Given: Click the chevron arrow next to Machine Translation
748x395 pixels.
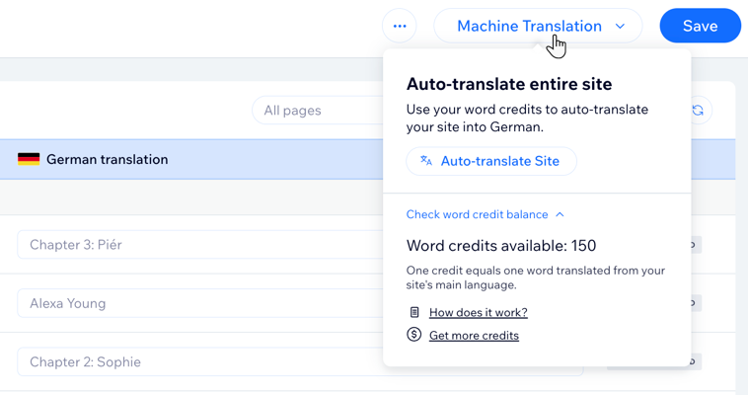Looking at the screenshot, I should (620, 27).
